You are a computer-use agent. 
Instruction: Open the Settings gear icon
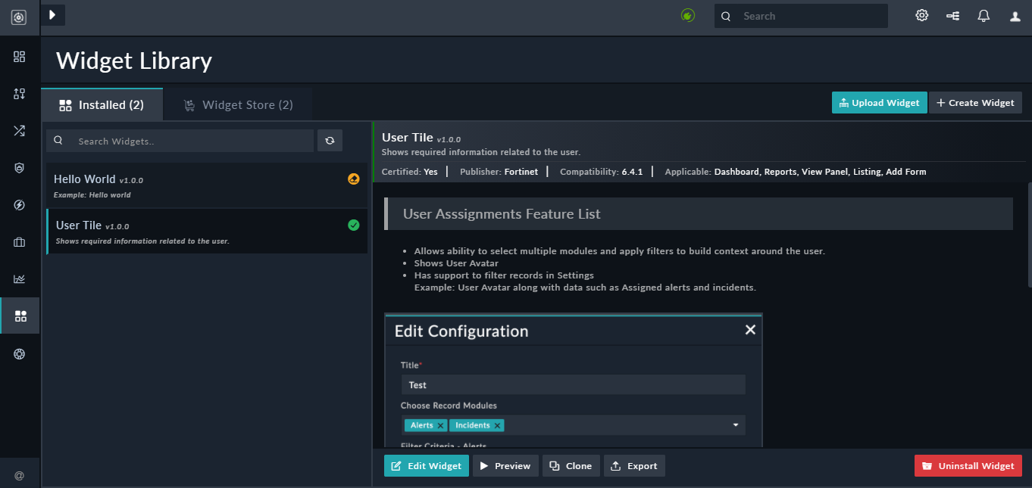[x=921, y=15]
